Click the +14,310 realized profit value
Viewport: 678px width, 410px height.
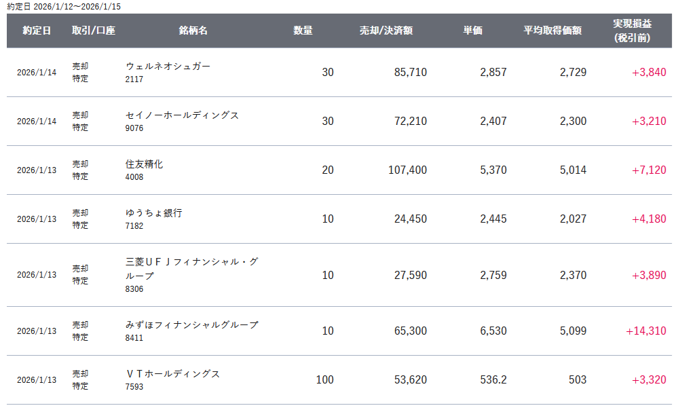click(x=646, y=331)
